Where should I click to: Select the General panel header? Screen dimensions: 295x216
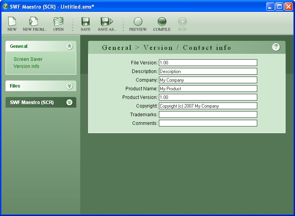pos(41,46)
